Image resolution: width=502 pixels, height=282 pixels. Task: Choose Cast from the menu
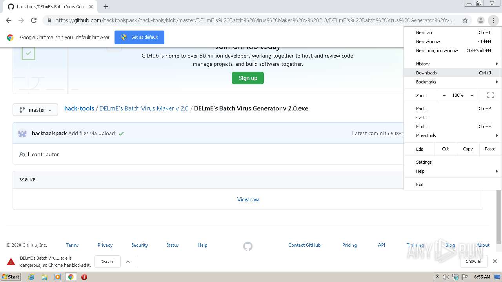click(453, 117)
